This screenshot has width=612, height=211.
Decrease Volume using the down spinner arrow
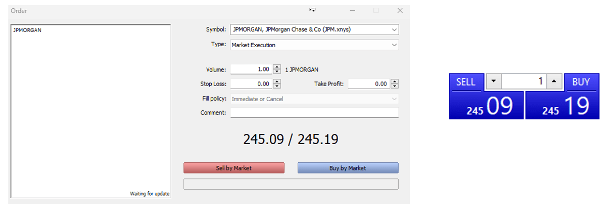pyautogui.click(x=277, y=72)
